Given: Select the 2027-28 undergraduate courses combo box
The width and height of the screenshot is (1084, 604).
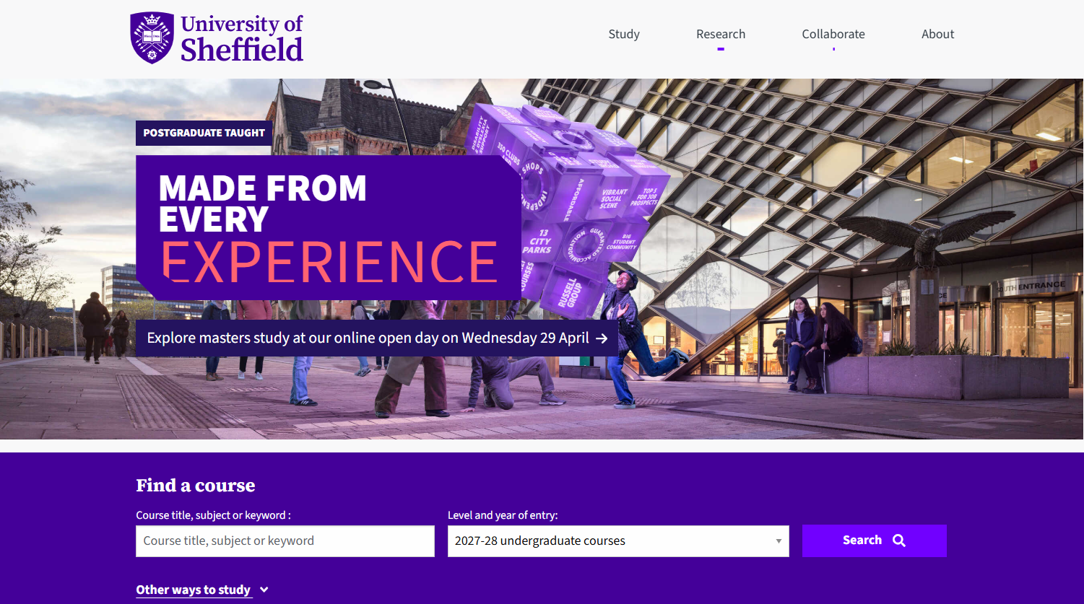Looking at the screenshot, I should pyautogui.click(x=618, y=541).
